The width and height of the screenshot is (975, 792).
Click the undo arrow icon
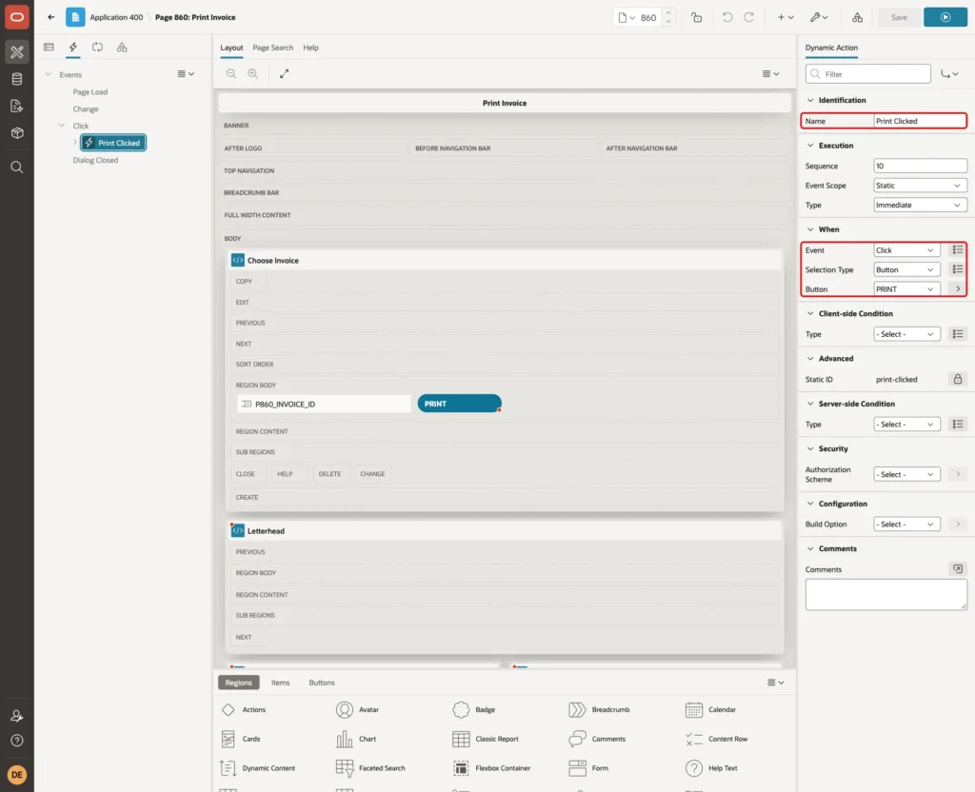727,17
